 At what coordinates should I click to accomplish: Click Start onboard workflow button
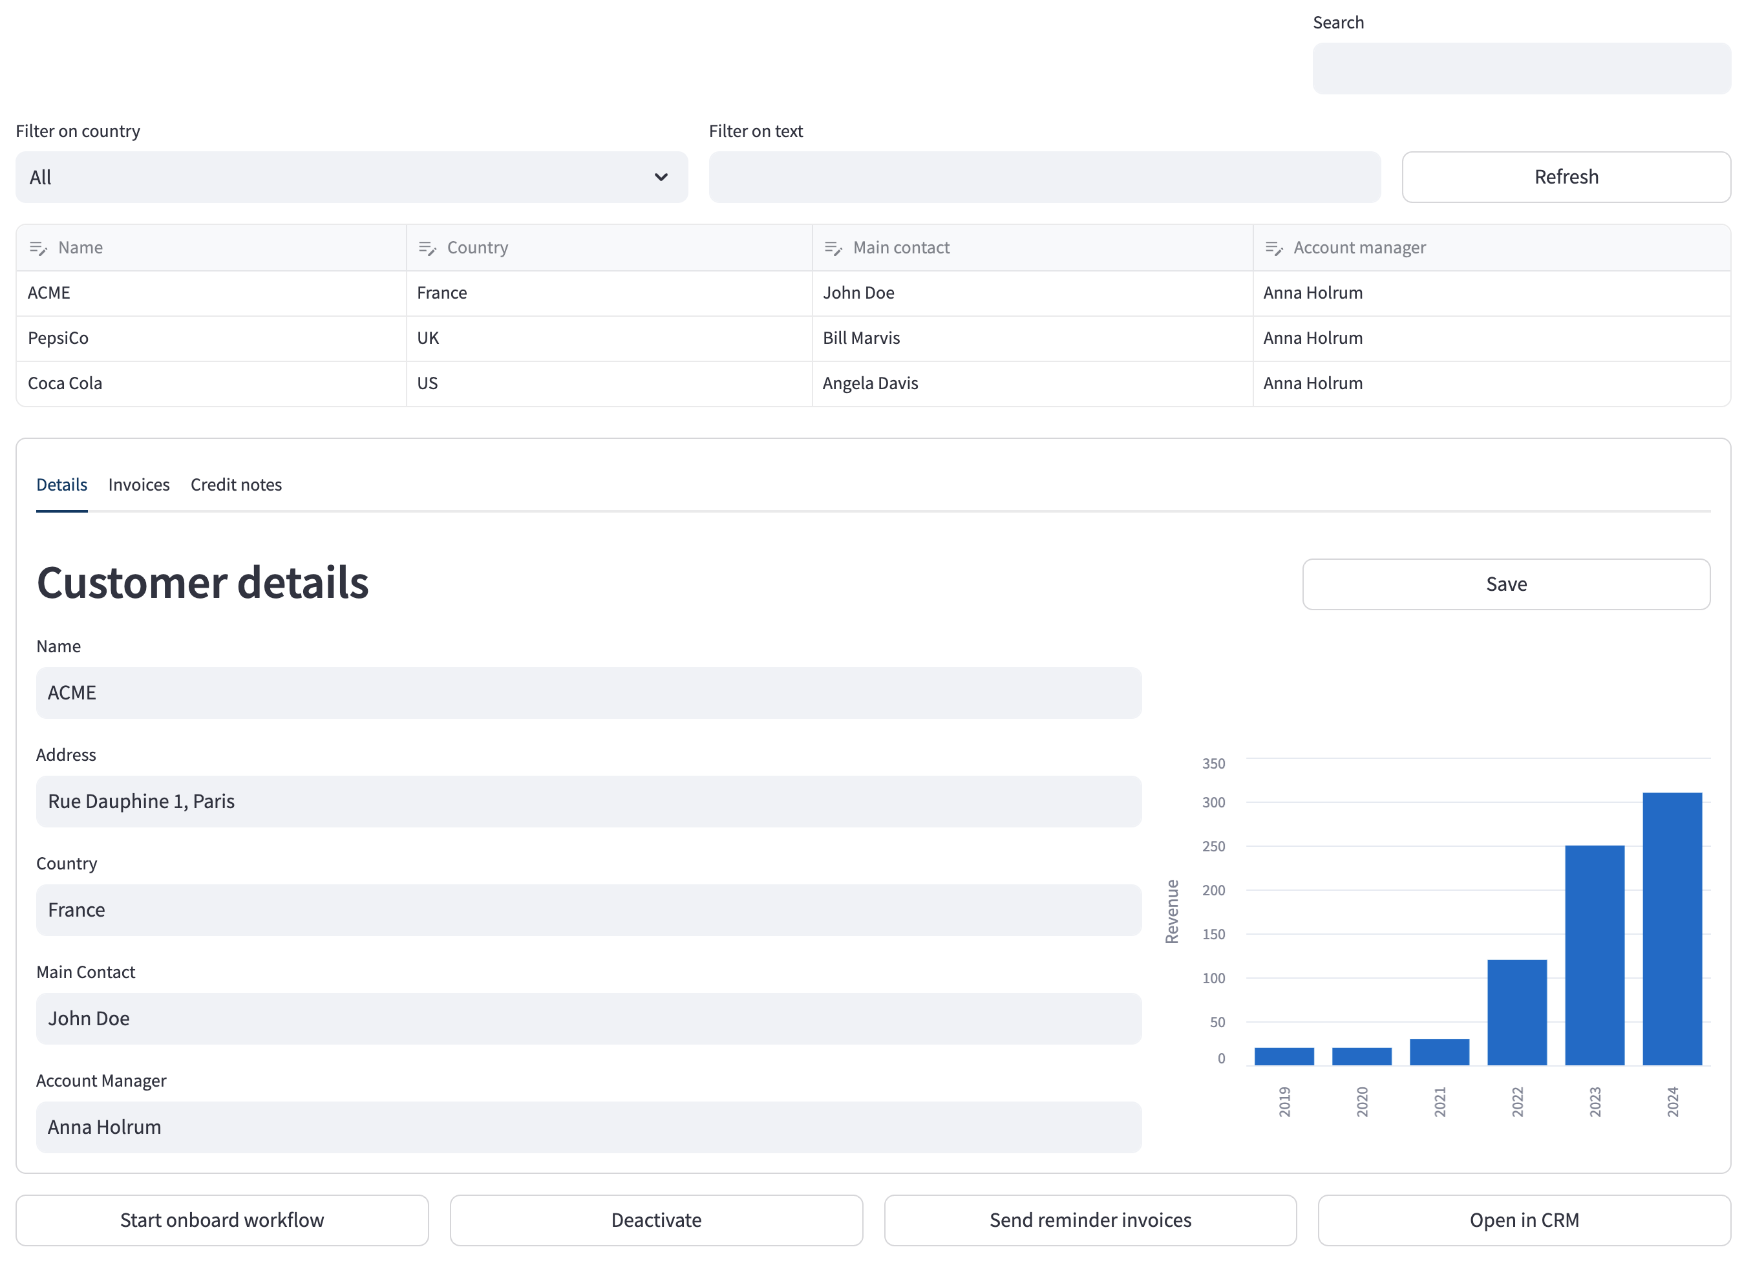tap(222, 1220)
